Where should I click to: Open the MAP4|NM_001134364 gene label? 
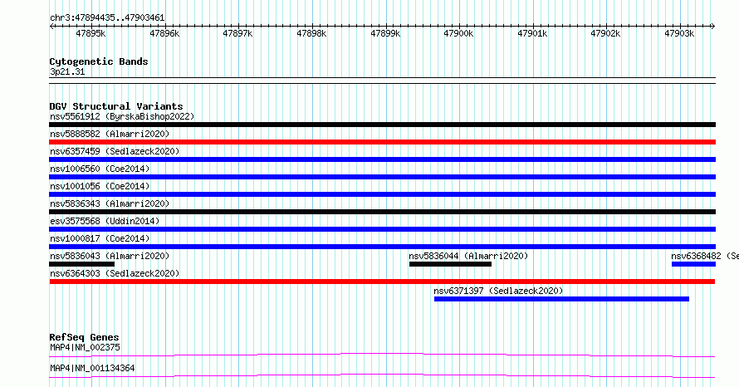tap(92, 368)
